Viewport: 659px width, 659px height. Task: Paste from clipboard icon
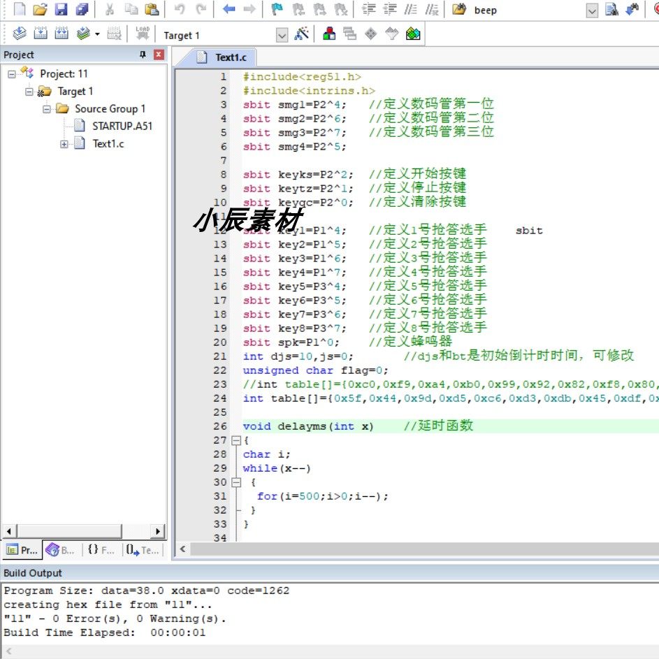(x=152, y=9)
